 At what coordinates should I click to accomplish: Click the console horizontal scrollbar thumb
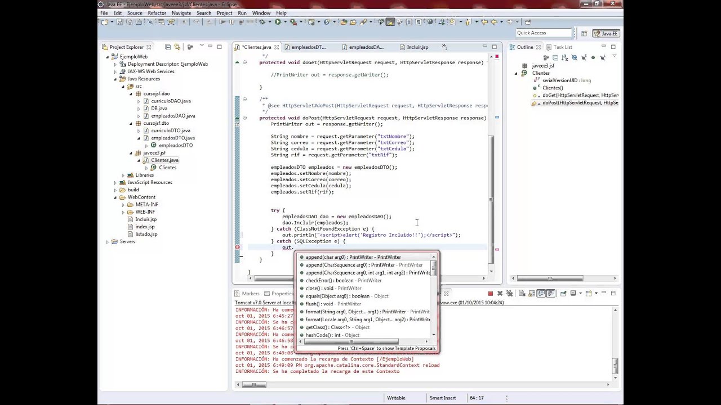255,385
